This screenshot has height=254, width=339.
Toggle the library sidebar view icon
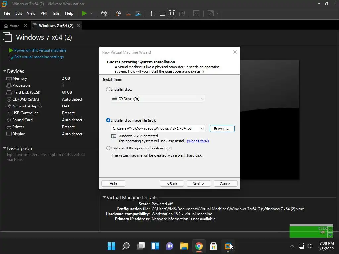(x=152, y=13)
